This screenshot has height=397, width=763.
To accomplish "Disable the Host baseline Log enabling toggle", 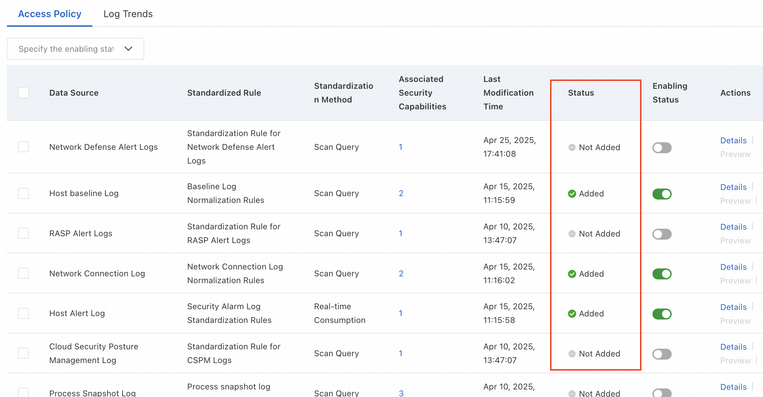I will pyautogui.click(x=662, y=194).
